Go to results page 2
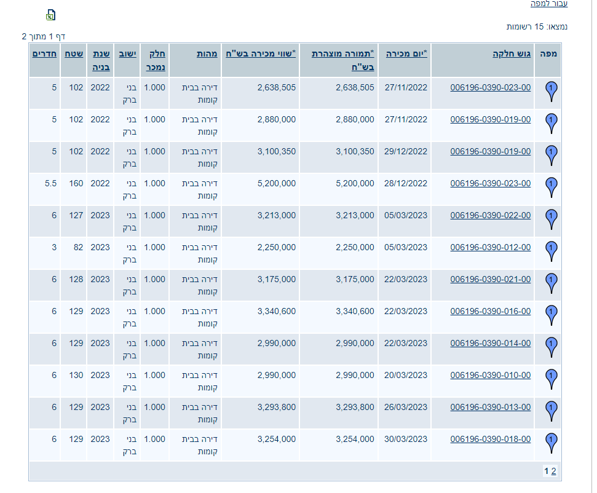 click(x=553, y=471)
